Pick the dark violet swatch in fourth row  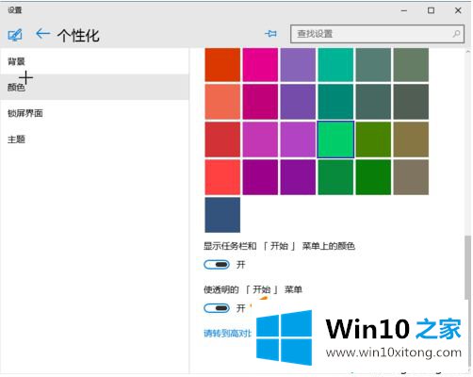click(x=298, y=177)
